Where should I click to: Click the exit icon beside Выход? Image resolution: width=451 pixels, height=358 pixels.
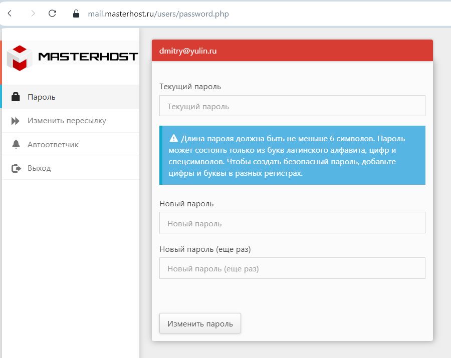tap(16, 168)
